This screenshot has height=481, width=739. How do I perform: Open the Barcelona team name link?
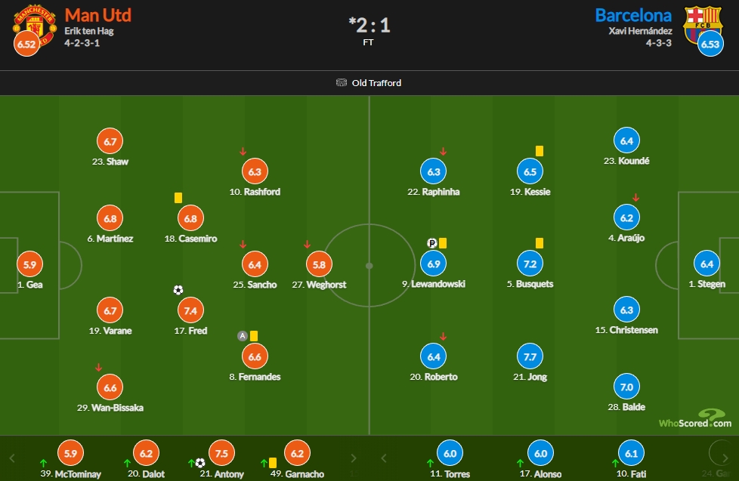[x=633, y=15]
